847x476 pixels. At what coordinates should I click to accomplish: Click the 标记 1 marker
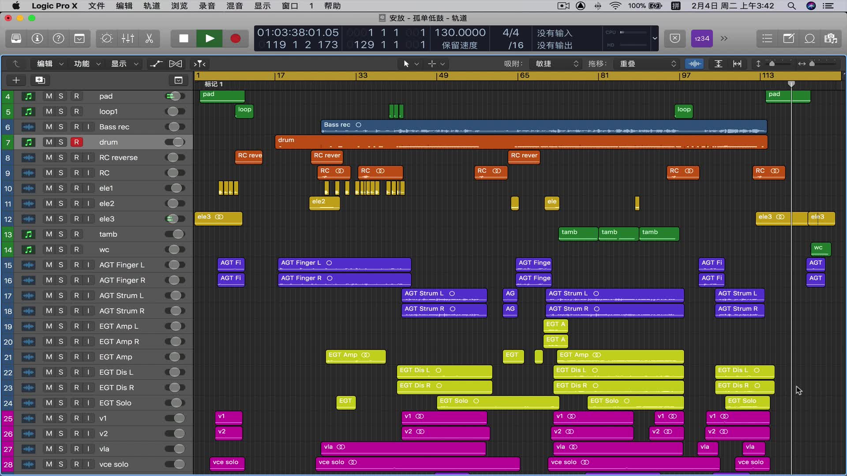point(214,84)
